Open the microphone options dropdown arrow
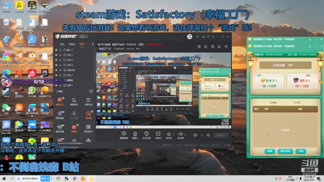The height and width of the screenshot is (182, 324). 174,135
